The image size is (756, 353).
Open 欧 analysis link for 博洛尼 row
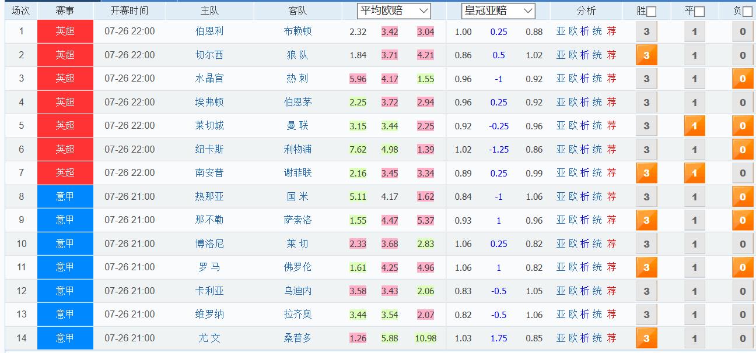click(x=573, y=243)
